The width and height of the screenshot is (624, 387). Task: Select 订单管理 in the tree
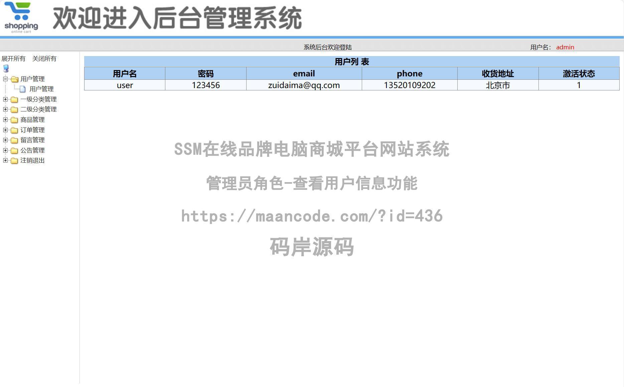32,130
